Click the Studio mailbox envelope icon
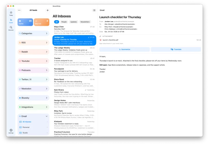The width and height of the screenshot is (209, 145). (20, 133)
